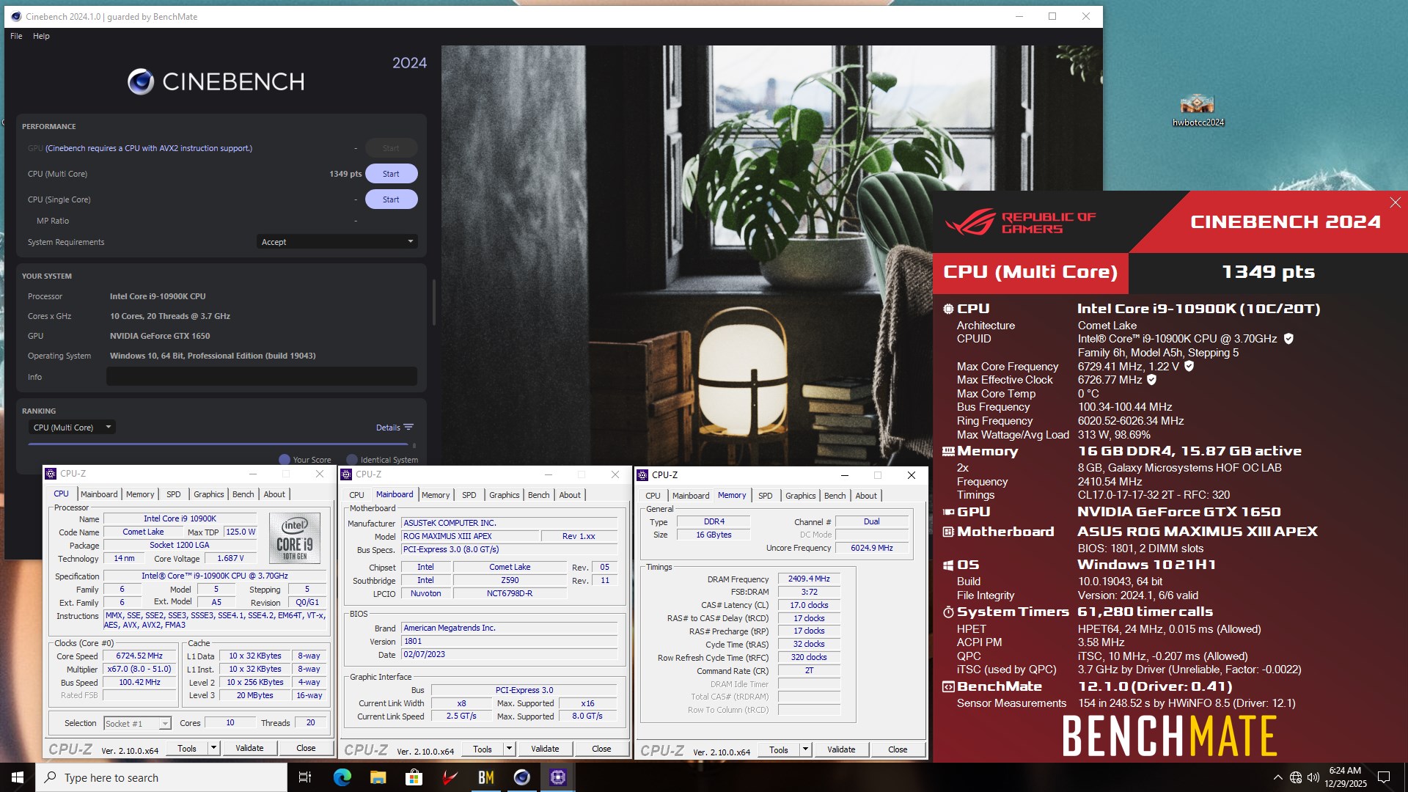Image resolution: width=1408 pixels, height=792 pixels.
Task: Click the Your Score legend dot
Action: tap(285, 460)
